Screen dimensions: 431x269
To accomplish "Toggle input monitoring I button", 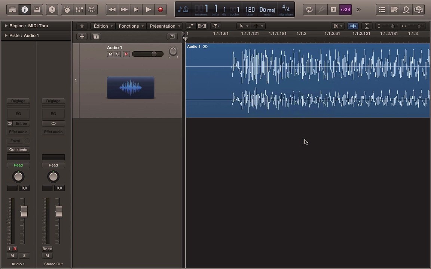I will 10,249.
